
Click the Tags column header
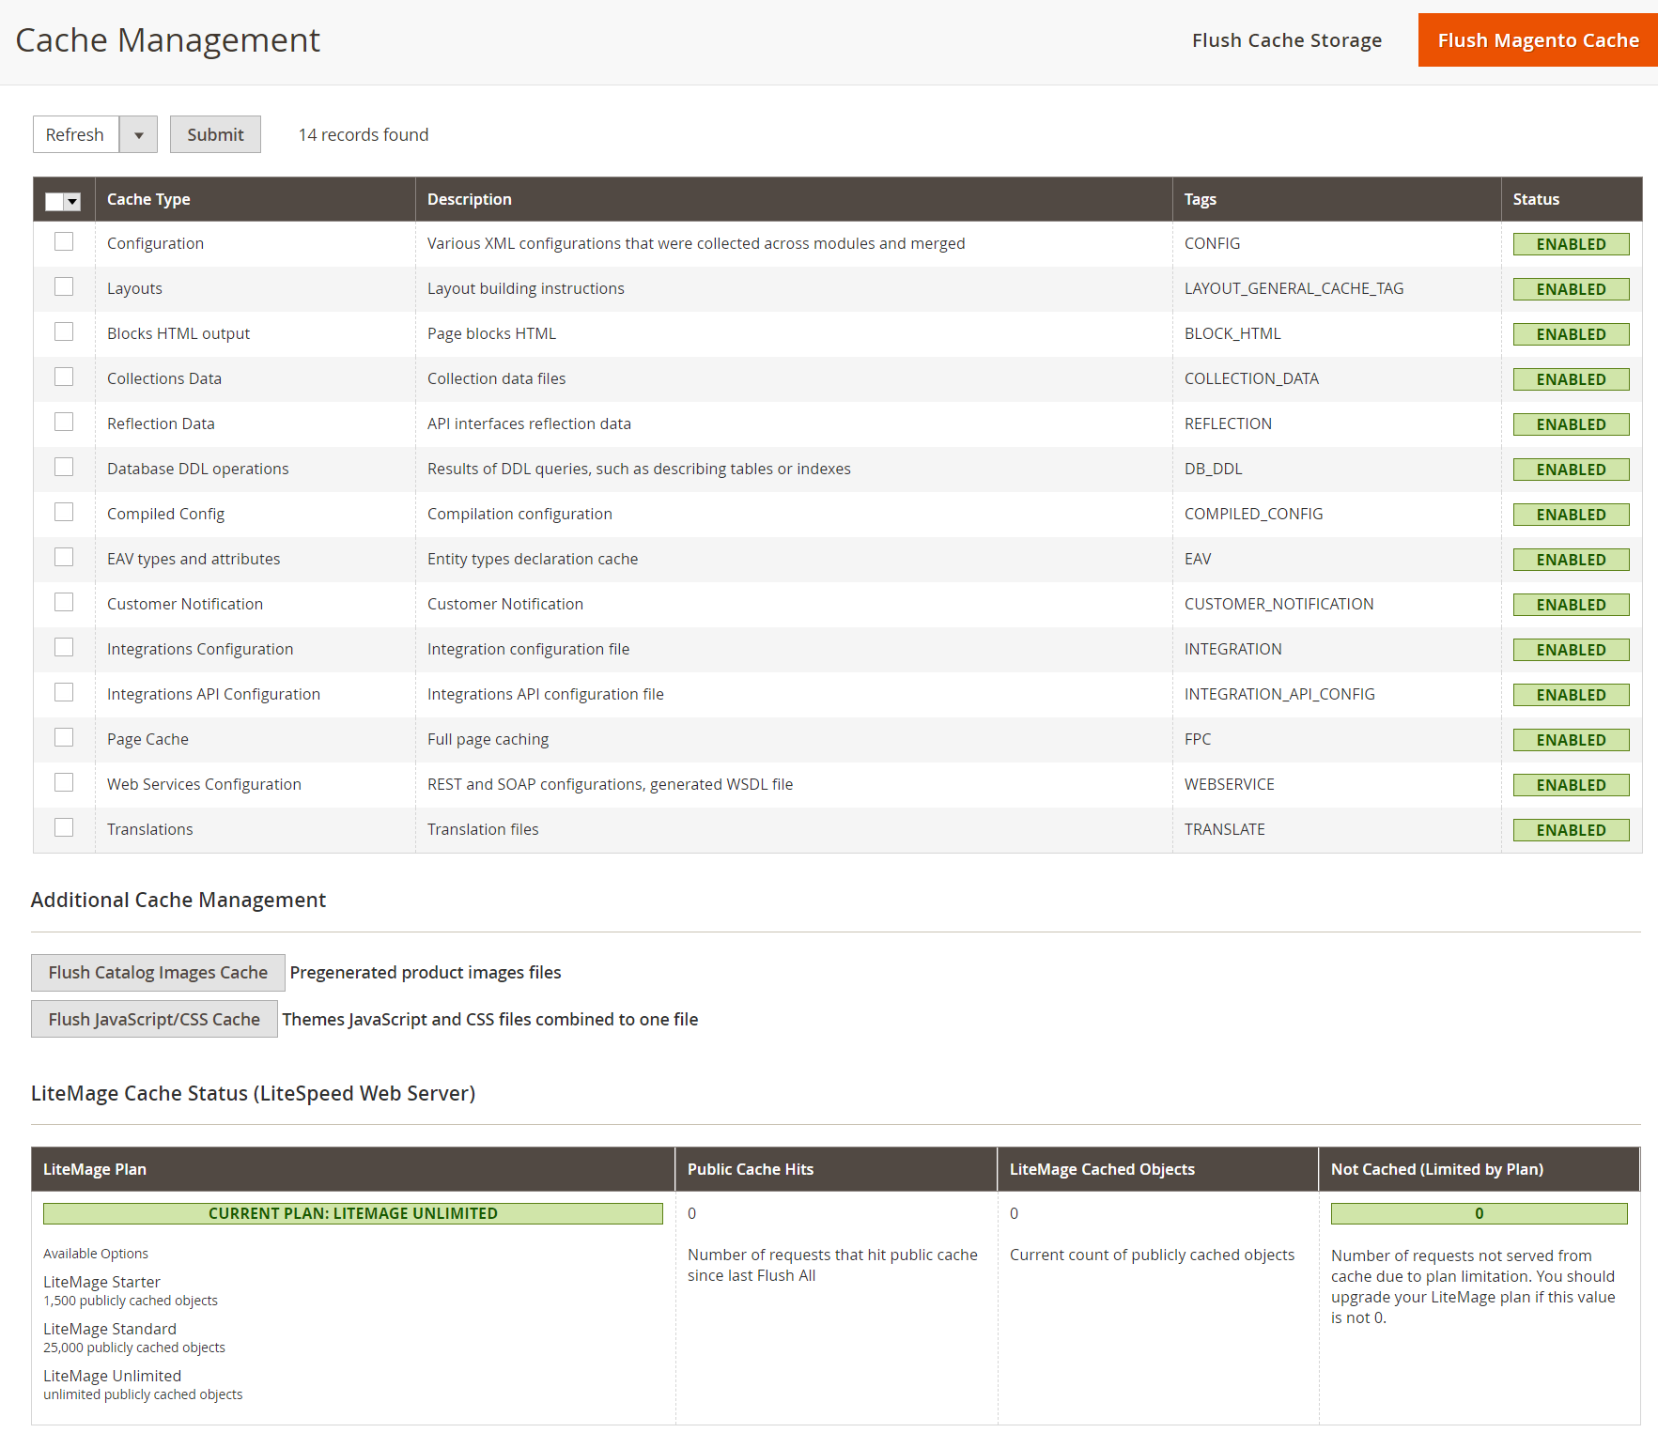1337,199
